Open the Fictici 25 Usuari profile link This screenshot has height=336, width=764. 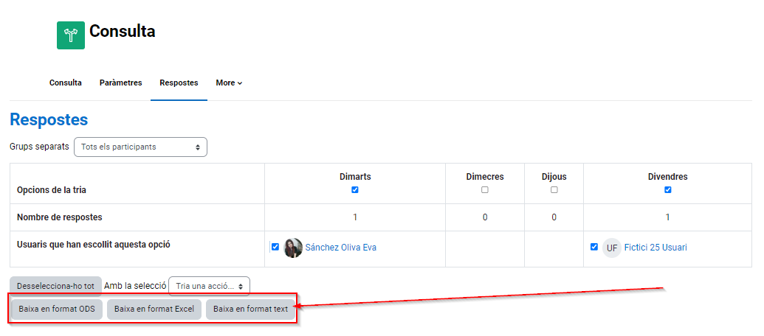655,248
